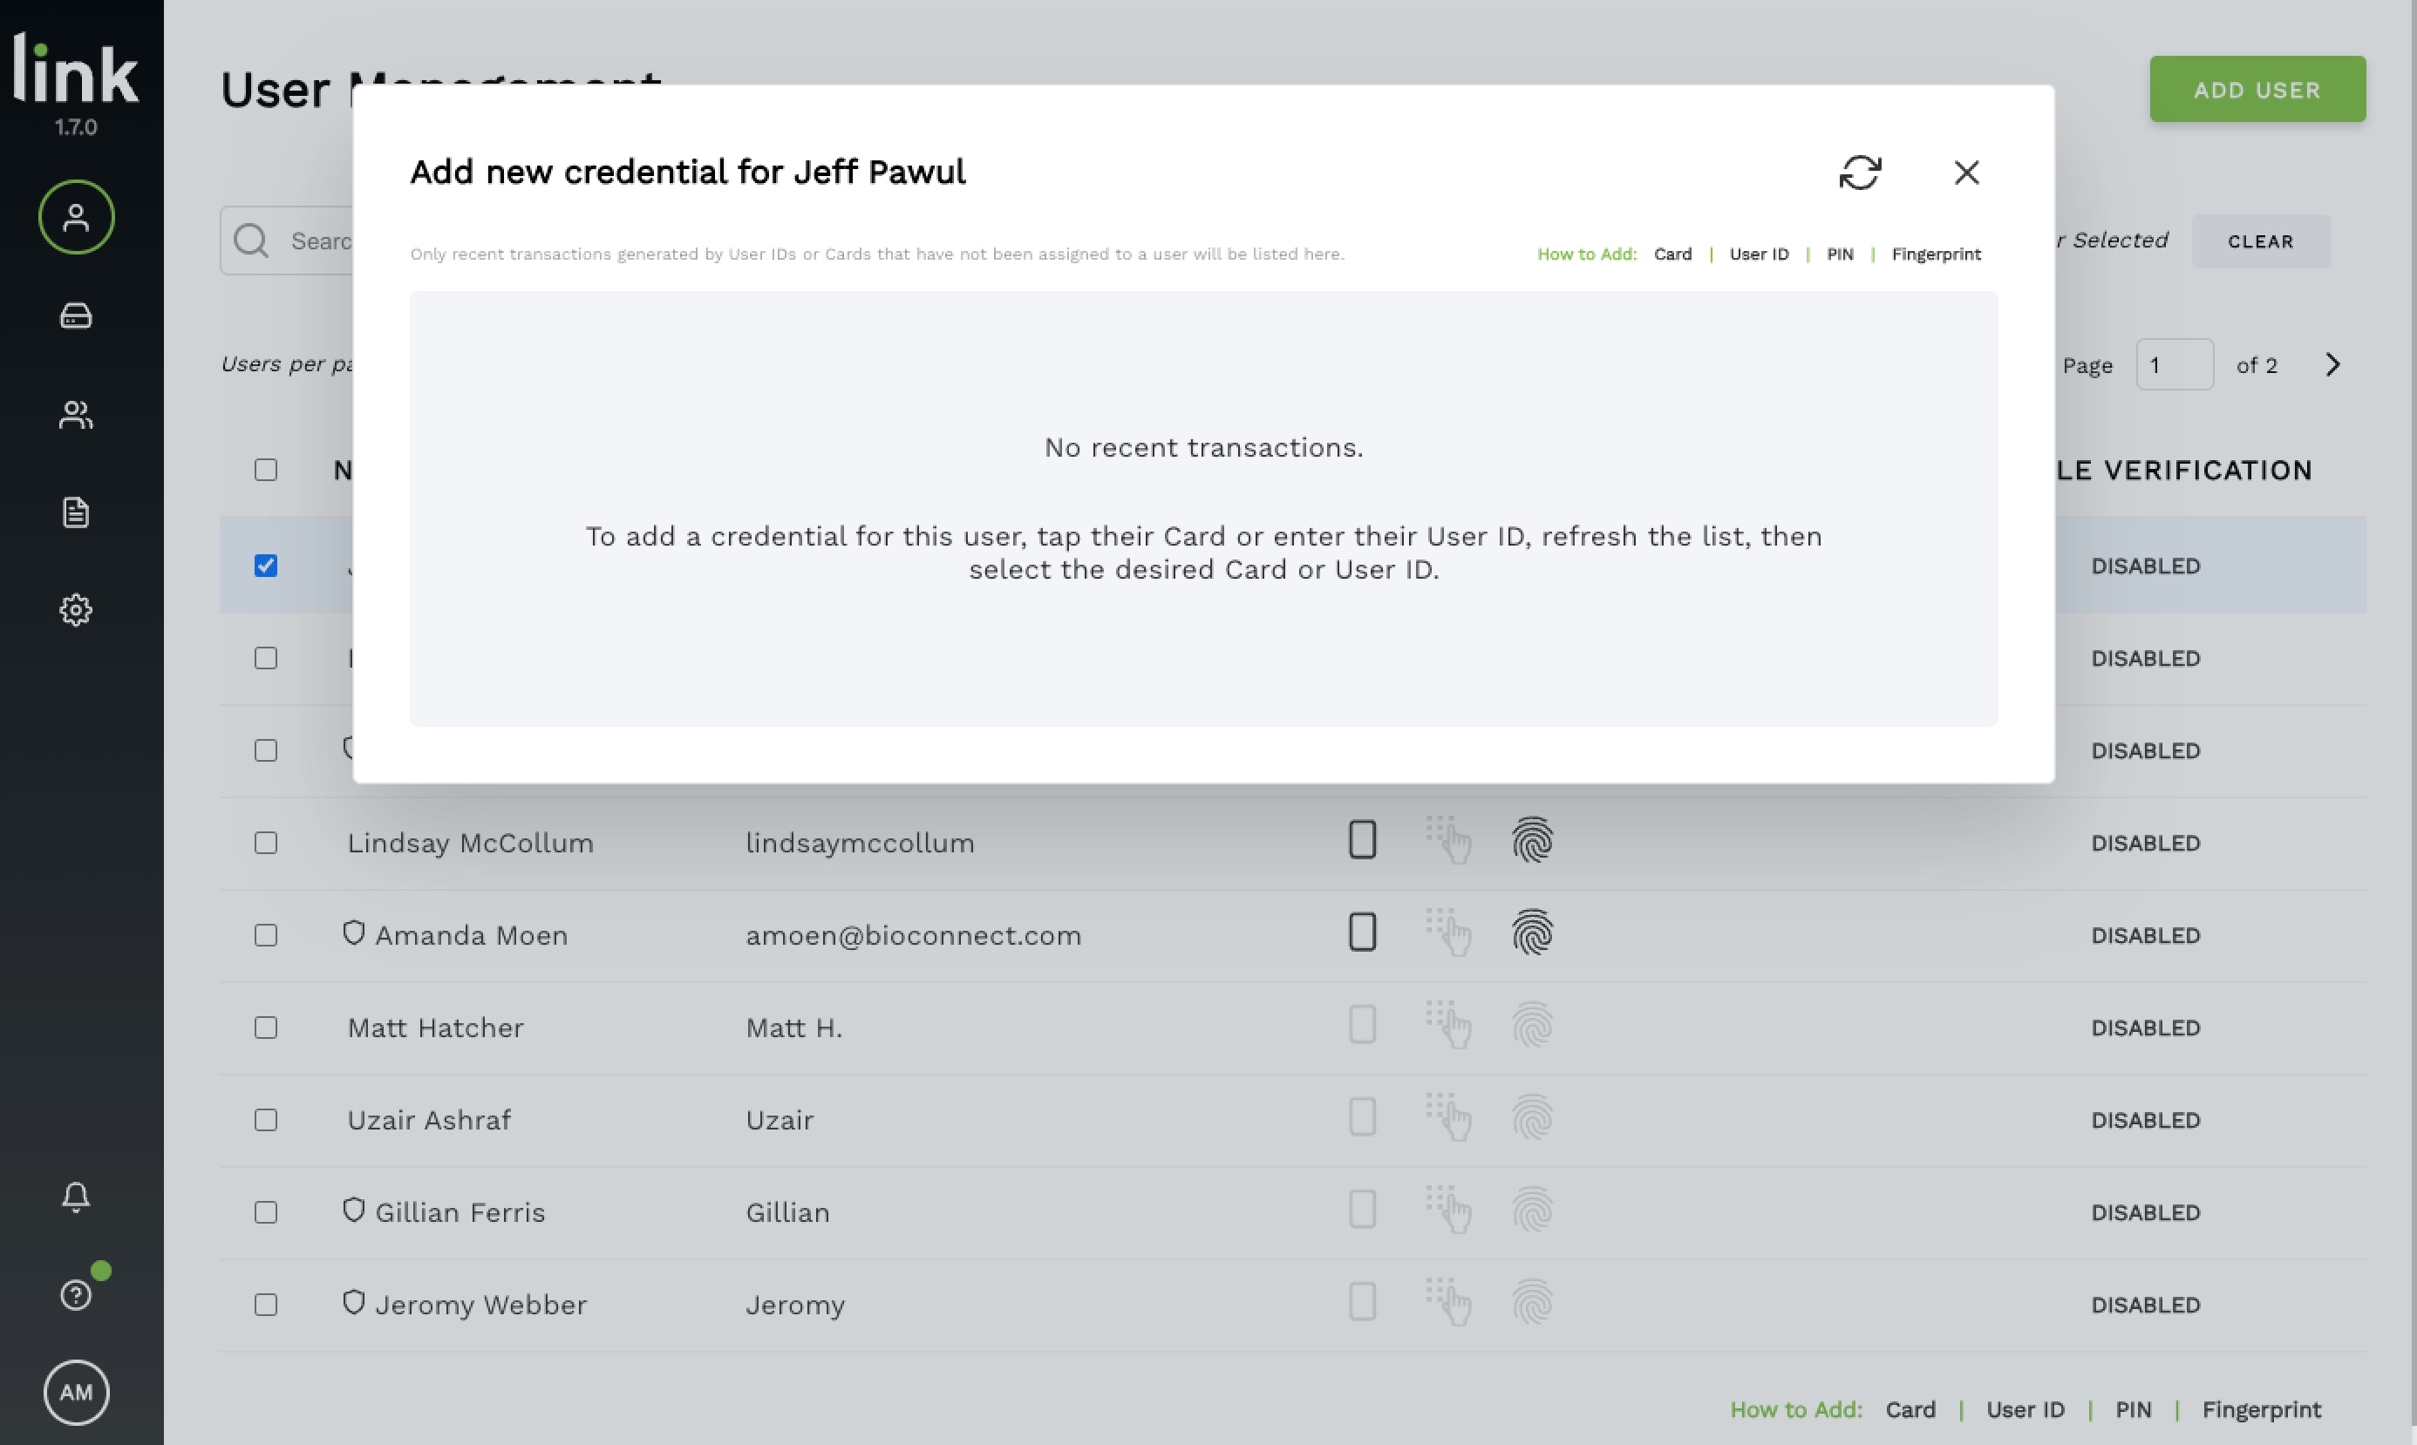Check the box for Matt Hatcher

[266, 1028]
